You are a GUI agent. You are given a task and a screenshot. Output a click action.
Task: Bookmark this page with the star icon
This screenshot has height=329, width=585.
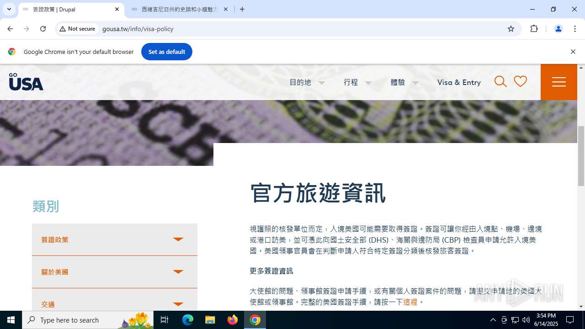click(x=511, y=29)
